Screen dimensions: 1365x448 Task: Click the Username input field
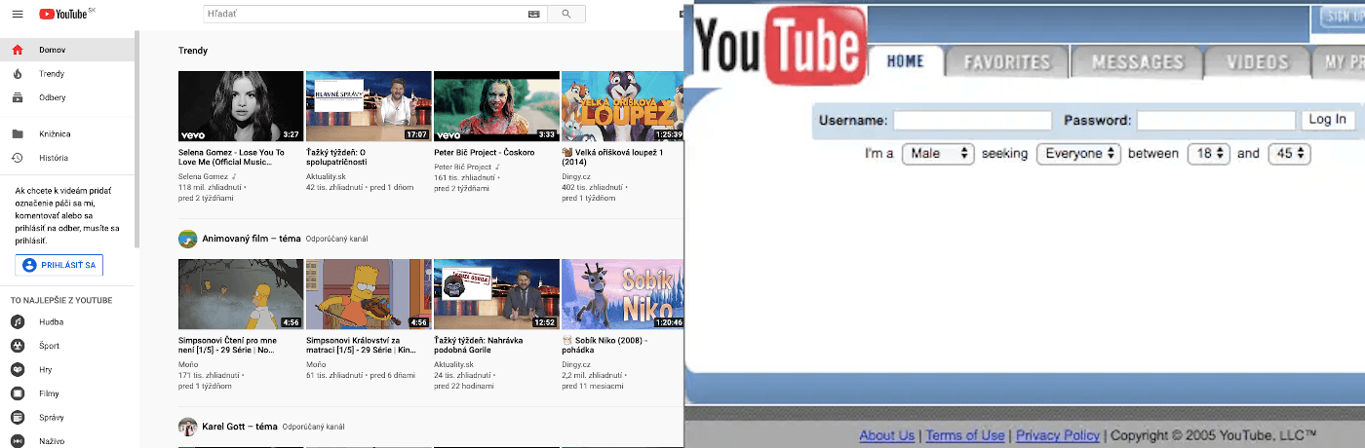[972, 121]
